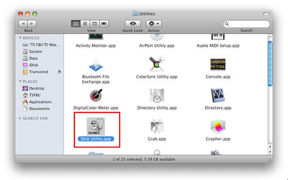Screen dimensions: 288x180
Task: Select the Grab app icon
Action: point(157,126)
